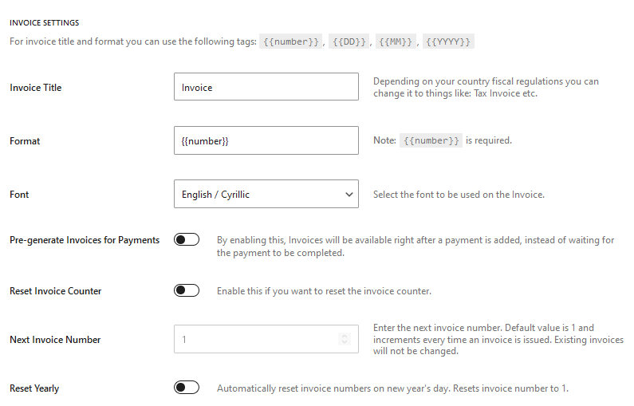Screen dimensions: 634x406
Task: Click the Reset Invoice Counter label
Action: click(x=56, y=291)
